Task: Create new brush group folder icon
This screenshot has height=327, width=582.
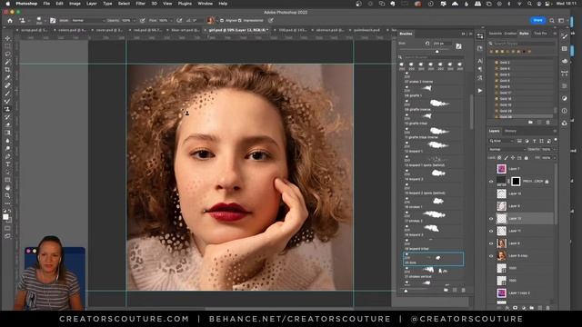Action: coord(446,290)
